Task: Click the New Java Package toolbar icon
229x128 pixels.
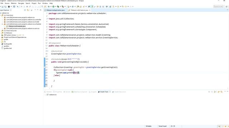Action: pos(68,6)
